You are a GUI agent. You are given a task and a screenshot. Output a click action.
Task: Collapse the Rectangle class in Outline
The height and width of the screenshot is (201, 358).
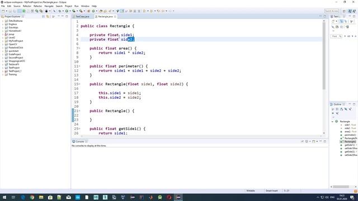(332, 122)
